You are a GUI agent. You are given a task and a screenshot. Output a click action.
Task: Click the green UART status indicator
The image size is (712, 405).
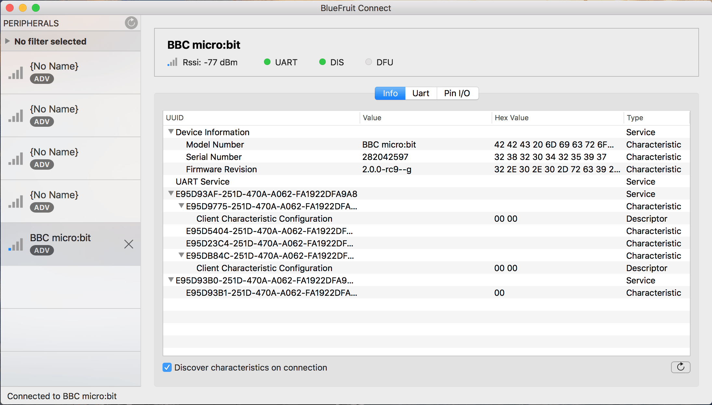(x=267, y=62)
